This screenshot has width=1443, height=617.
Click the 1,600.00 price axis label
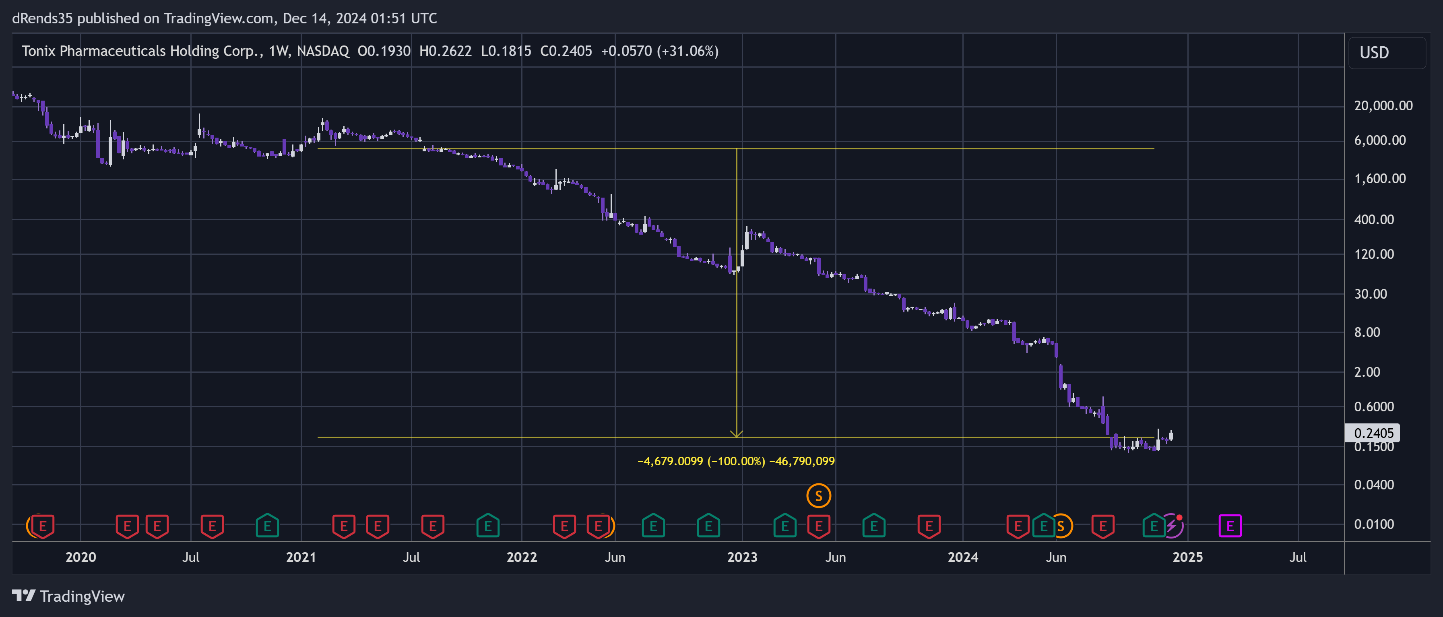pyautogui.click(x=1380, y=179)
